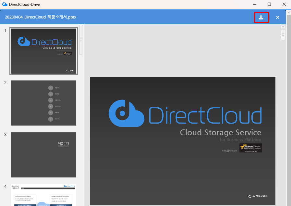Minimize the DirectCloud-Drive window
This screenshot has width=291, height=206.
click(x=254, y=5)
